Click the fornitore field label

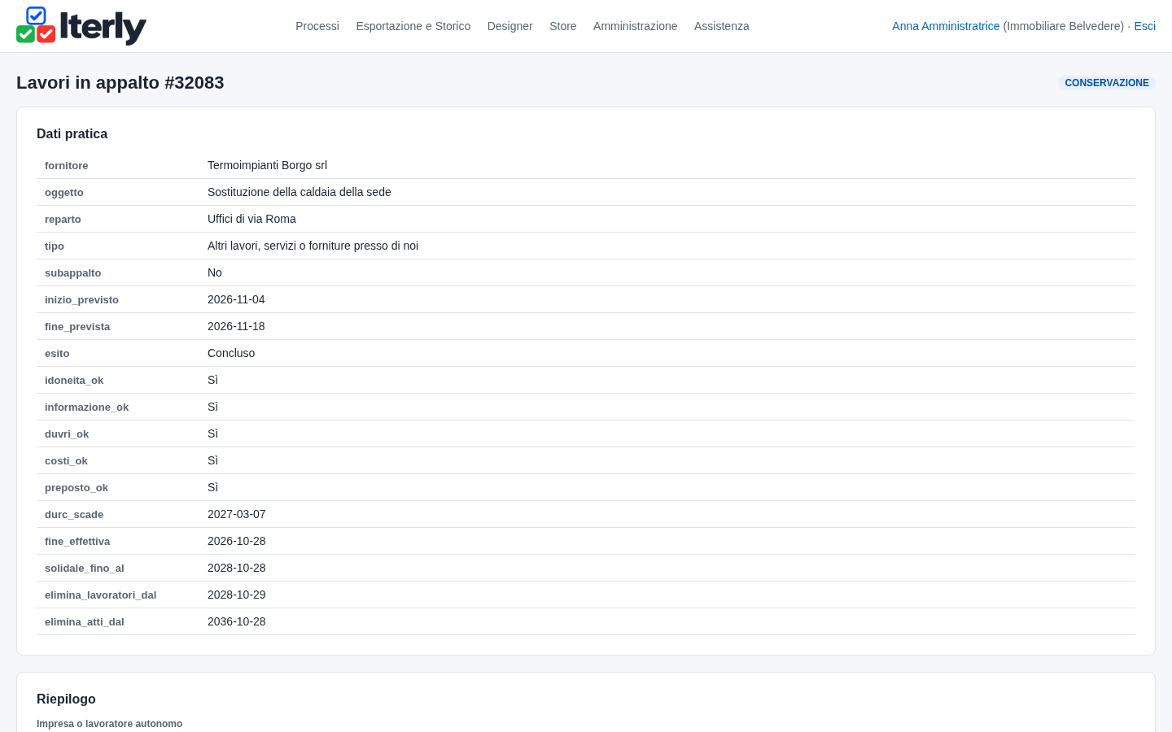pyautogui.click(x=67, y=166)
